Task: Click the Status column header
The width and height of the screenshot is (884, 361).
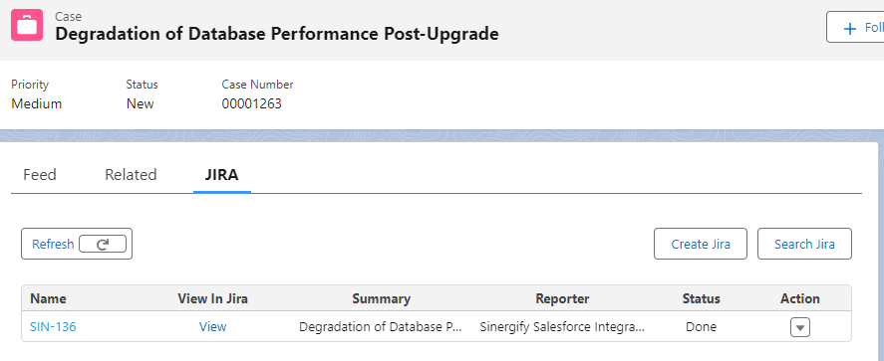Action: [701, 298]
